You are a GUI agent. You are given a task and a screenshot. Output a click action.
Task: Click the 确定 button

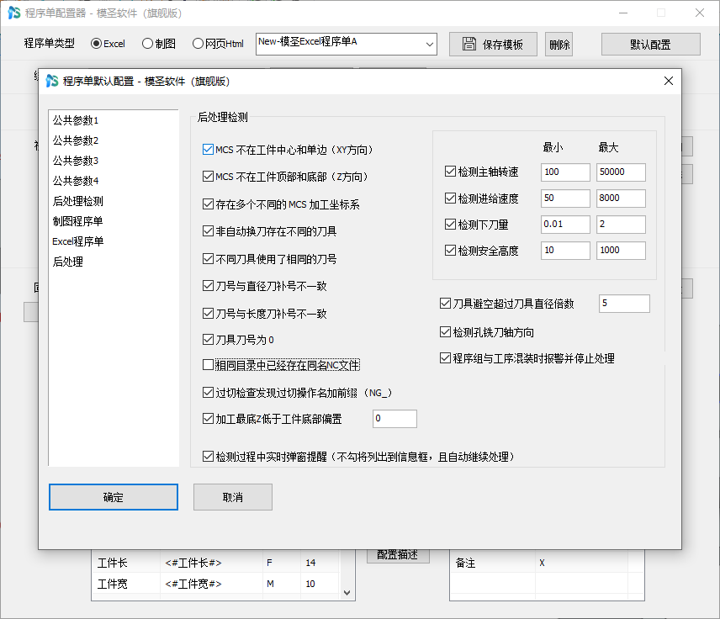click(114, 497)
